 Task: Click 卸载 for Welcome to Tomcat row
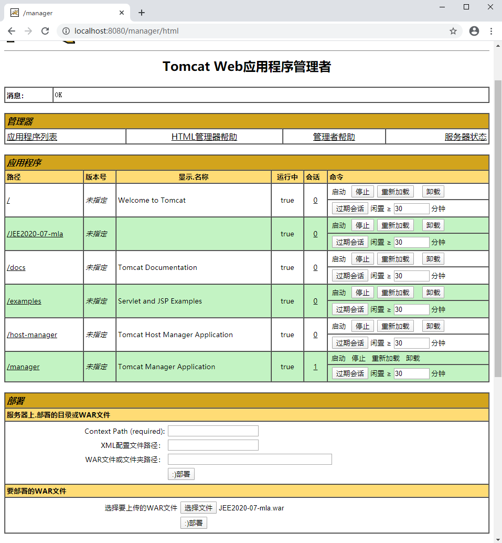pyautogui.click(x=433, y=192)
